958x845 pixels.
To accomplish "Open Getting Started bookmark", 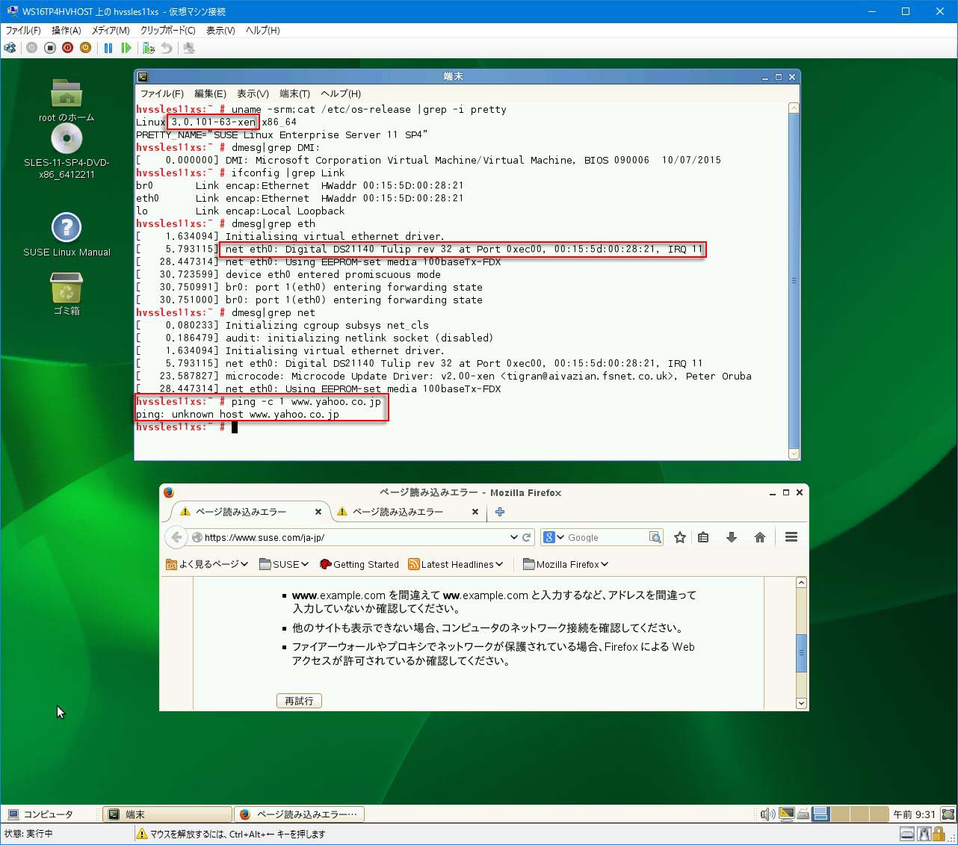I will (359, 564).
